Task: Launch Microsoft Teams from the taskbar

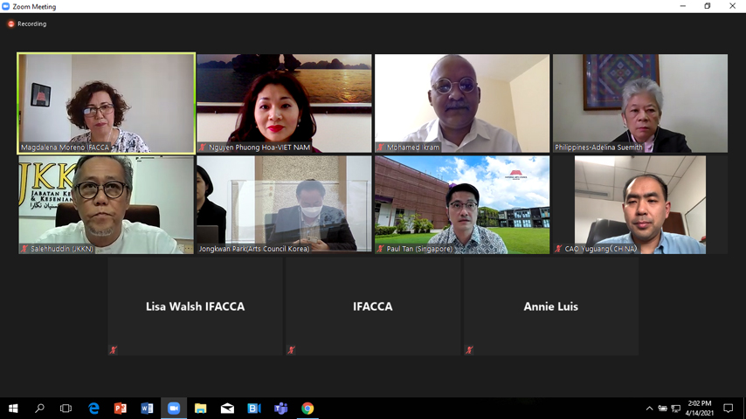Action: [x=280, y=408]
